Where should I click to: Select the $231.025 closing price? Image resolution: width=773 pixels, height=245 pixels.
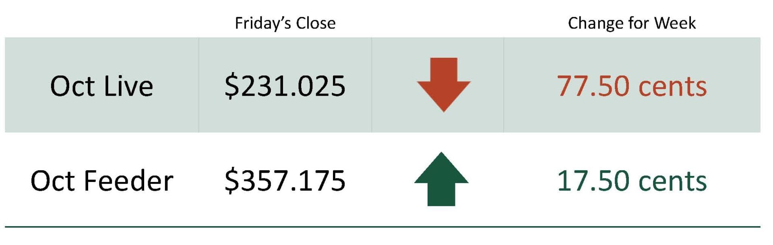tap(285, 86)
